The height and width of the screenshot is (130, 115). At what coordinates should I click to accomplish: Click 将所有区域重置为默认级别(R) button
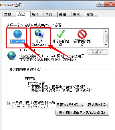tap(82, 113)
